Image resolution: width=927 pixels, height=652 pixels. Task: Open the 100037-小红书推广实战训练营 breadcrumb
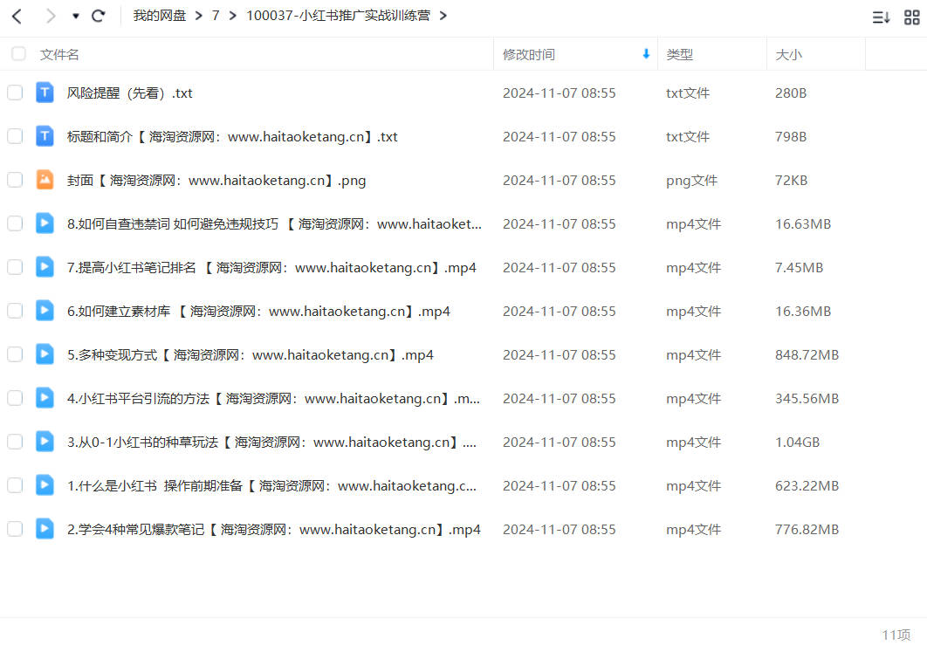(338, 16)
